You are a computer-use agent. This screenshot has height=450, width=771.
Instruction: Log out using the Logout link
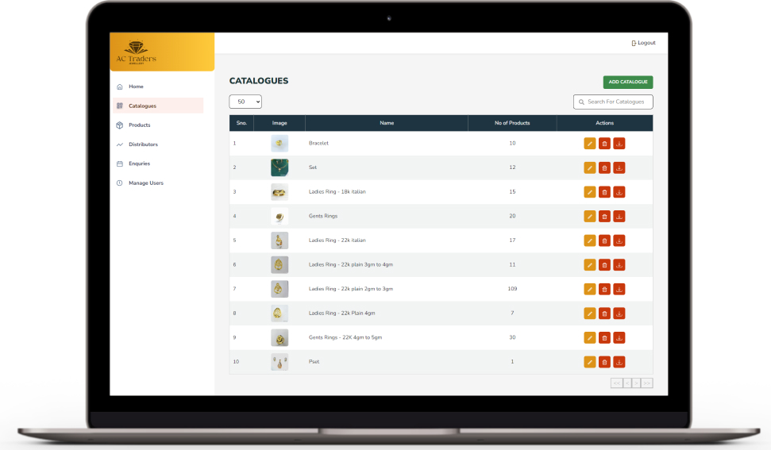click(643, 43)
